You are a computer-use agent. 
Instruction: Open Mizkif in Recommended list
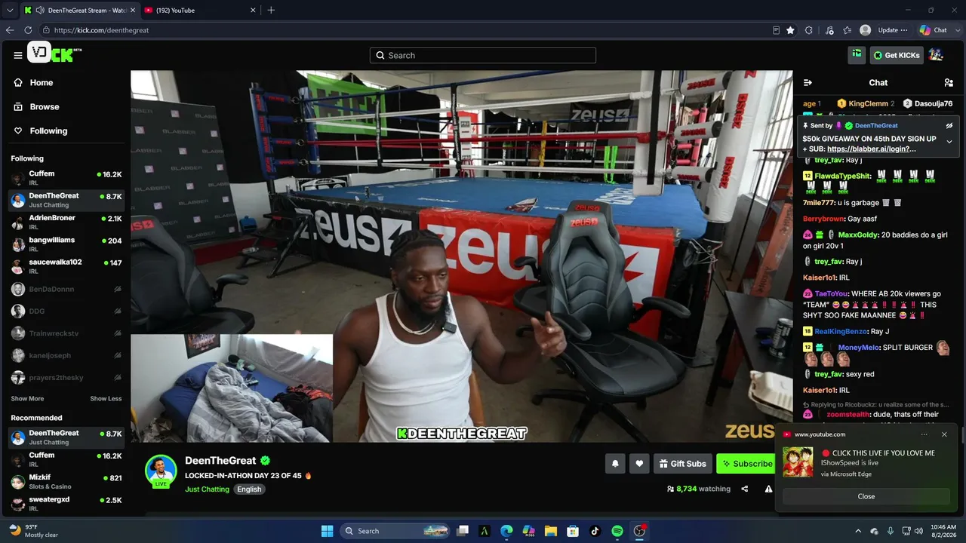[66, 482]
